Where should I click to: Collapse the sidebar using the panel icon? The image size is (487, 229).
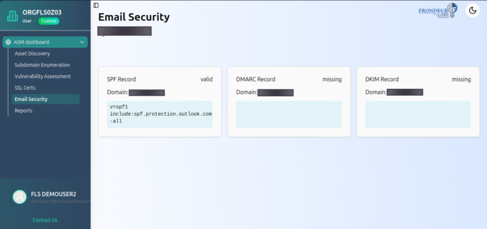[x=96, y=5]
